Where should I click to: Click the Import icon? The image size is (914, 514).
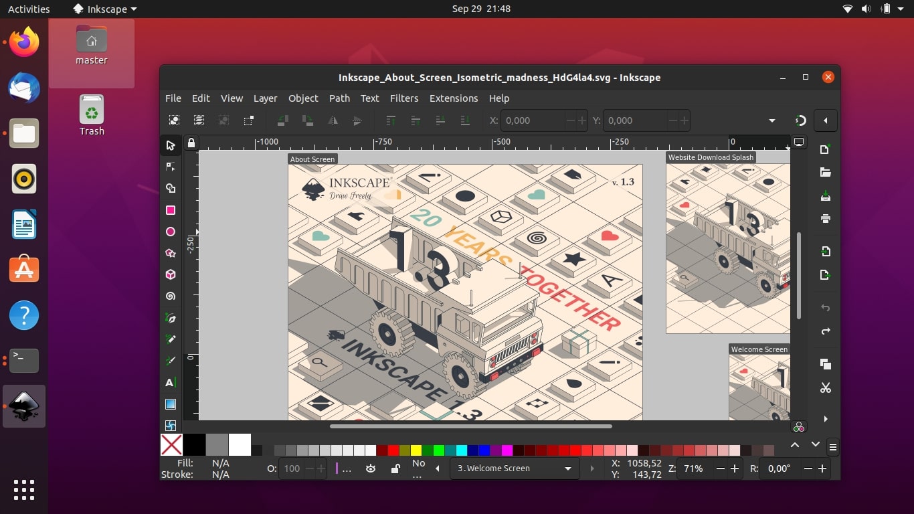(x=826, y=252)
